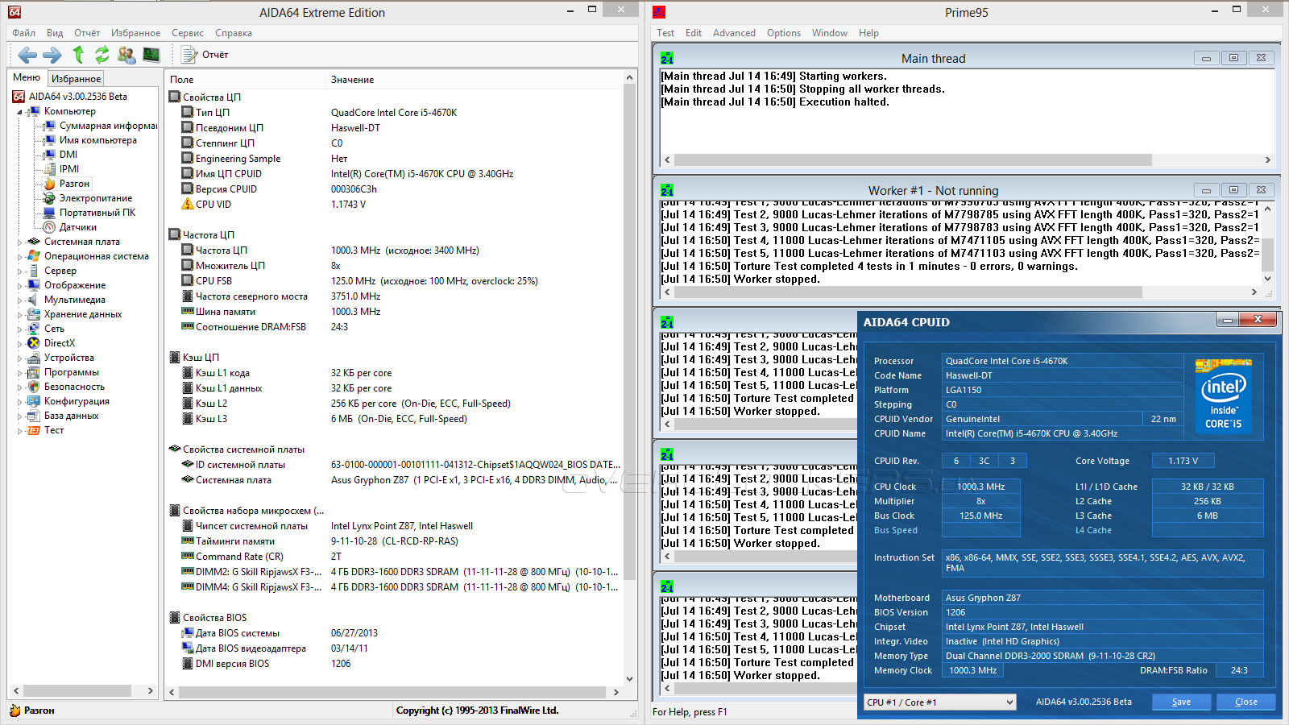Image resolution: width=1289 pixels, height=725 pixels.
Task: Click Save in the AIDA64 CPUID window
Action: coord(1181,702)
